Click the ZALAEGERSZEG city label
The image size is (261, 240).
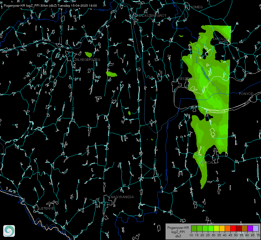coord(87,60)
